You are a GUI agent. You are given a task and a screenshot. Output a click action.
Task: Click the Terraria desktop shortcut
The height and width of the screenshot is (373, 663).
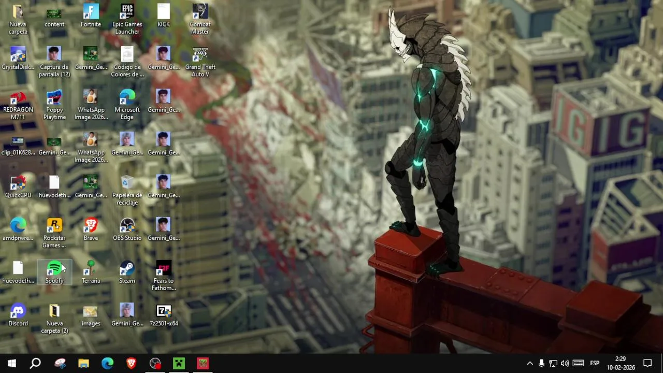coord(91,272)
